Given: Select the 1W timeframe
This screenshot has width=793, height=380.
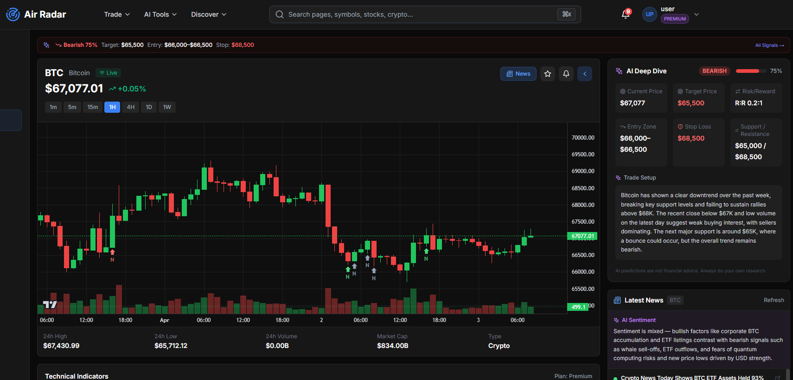Looking at the screenshot, I should pyautogui.click(x=167, y=107).
